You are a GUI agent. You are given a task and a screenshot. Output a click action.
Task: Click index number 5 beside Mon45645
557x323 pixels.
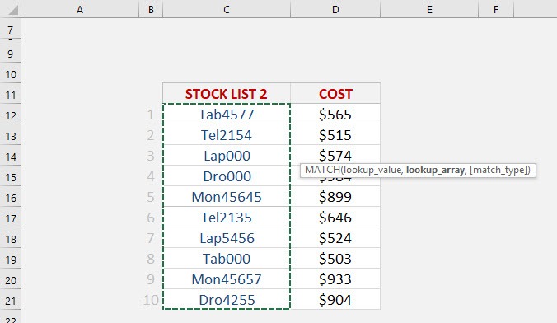pyautogui.click(x=151, y=197)
